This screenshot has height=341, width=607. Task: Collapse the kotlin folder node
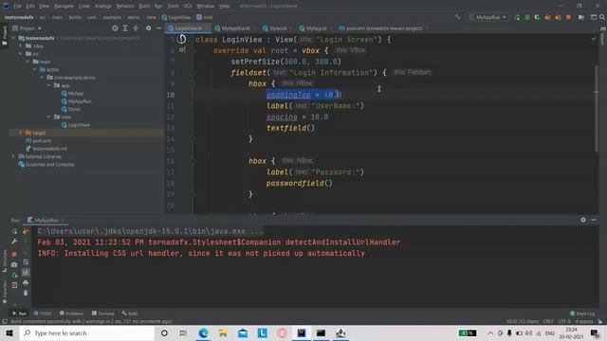coord(35,69)
